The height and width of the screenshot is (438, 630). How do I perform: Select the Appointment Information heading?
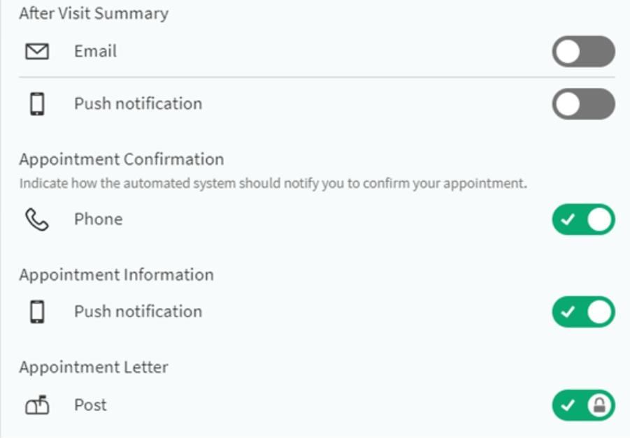click(116, 275)
